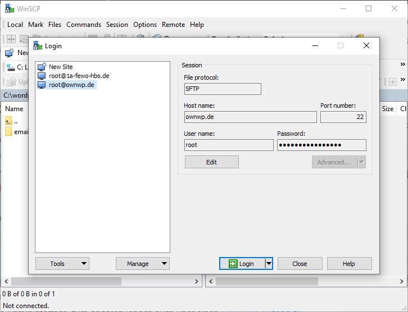Viewport: 408px width, 312px height.
Task: Open the Tools dropdown menu
Action: point(62,264)
